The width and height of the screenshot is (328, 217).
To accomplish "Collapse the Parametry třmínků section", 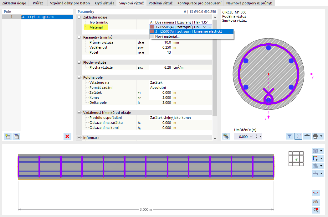I will [79, 37].
